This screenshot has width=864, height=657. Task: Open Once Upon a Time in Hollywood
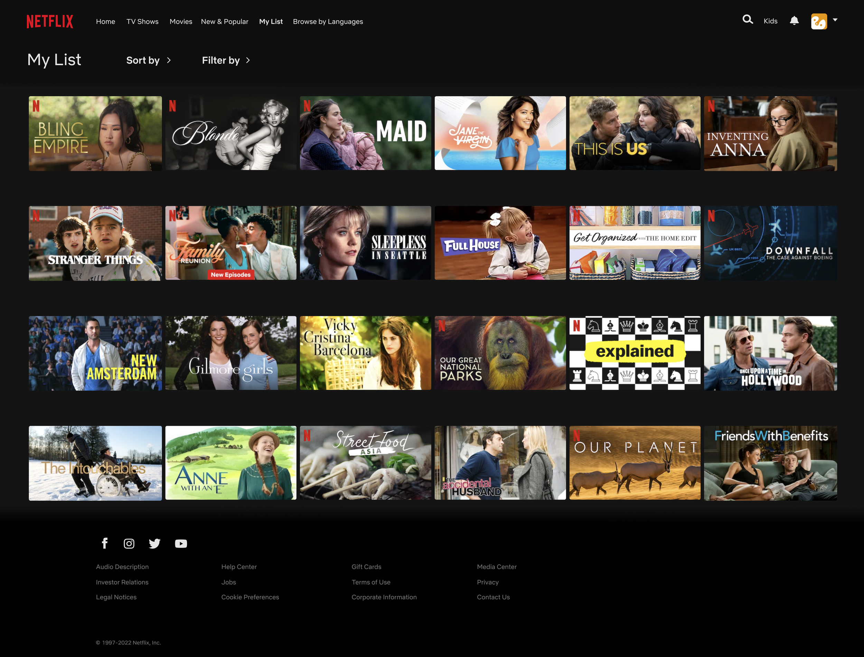[x=770, y=353]
